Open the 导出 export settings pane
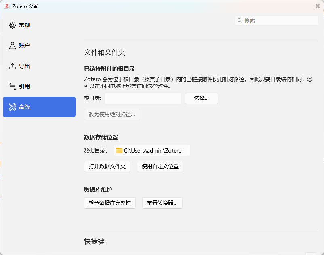The image size is (324, 255). click(39, 66)
